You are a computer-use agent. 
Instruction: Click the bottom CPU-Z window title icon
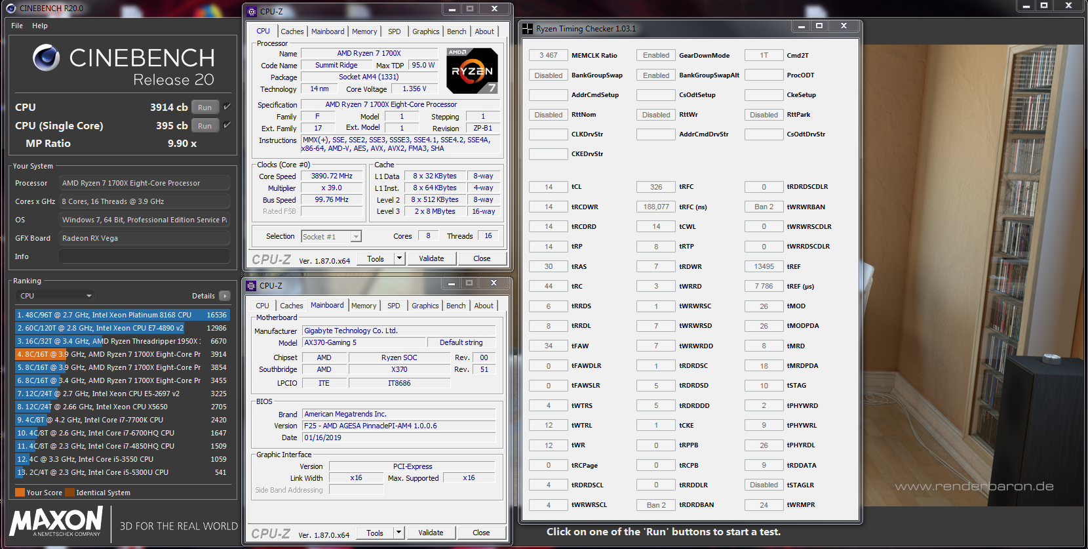tap(251, 285)
